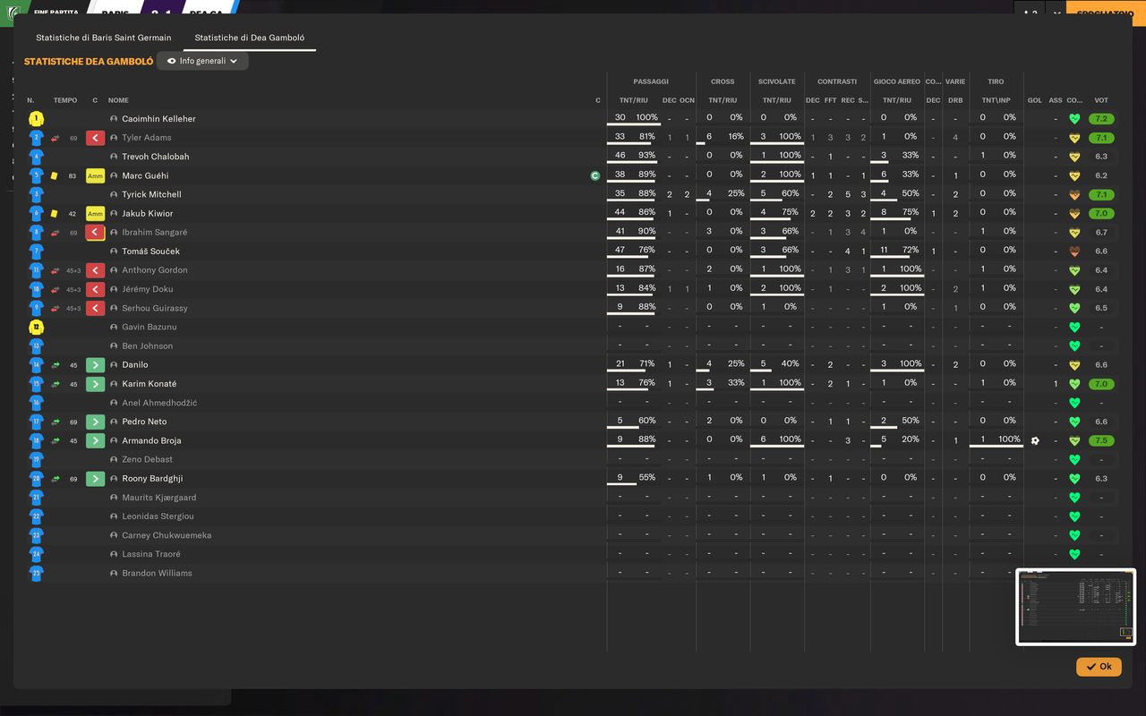Sort by the ASS column header
Viewport: 1146px width, 716px height.
point(1056,100)
